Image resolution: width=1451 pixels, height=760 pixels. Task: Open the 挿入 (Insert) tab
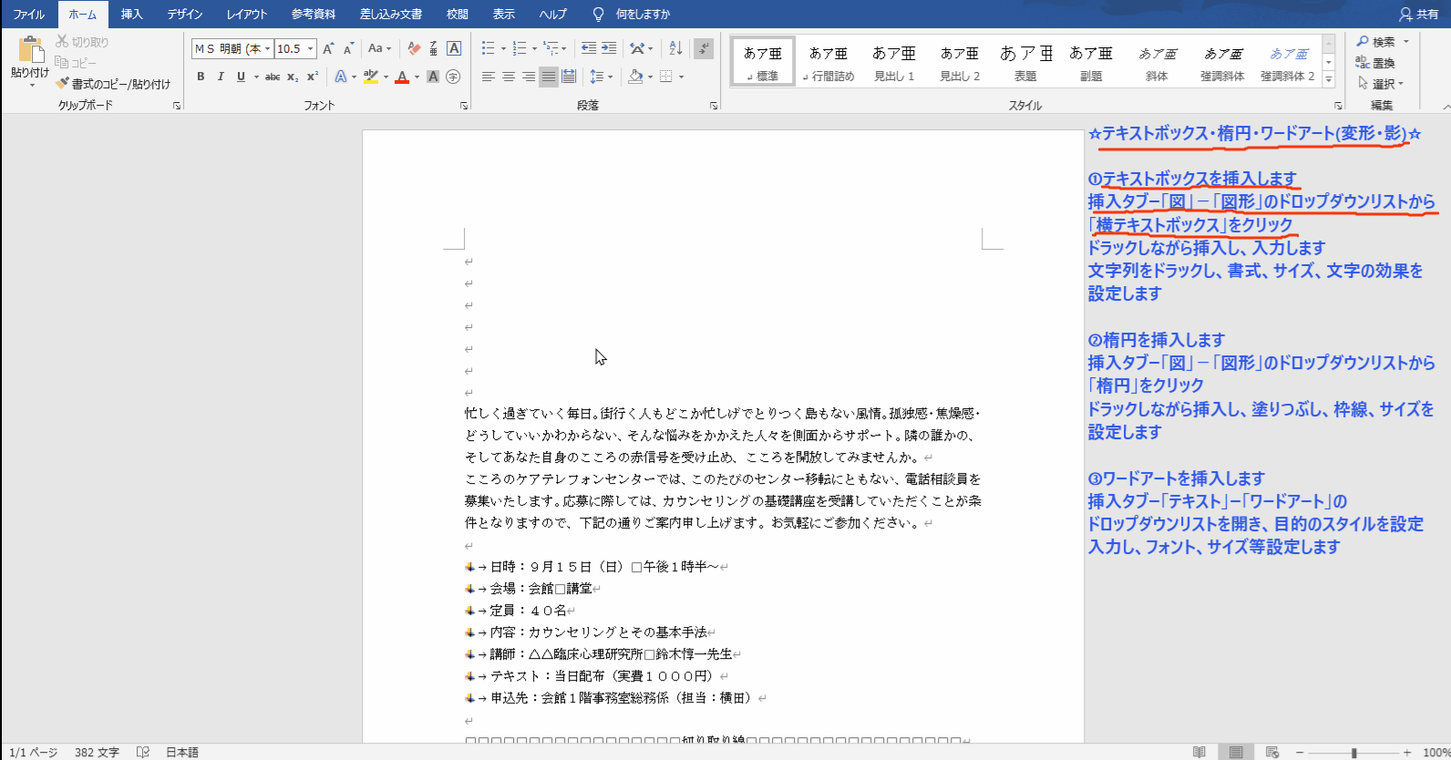pyautogui.click(x=132, y=14)
